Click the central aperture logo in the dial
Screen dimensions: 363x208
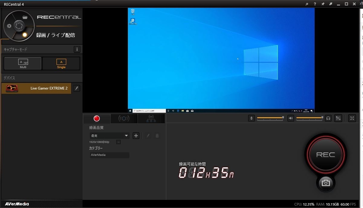(18, 26)
